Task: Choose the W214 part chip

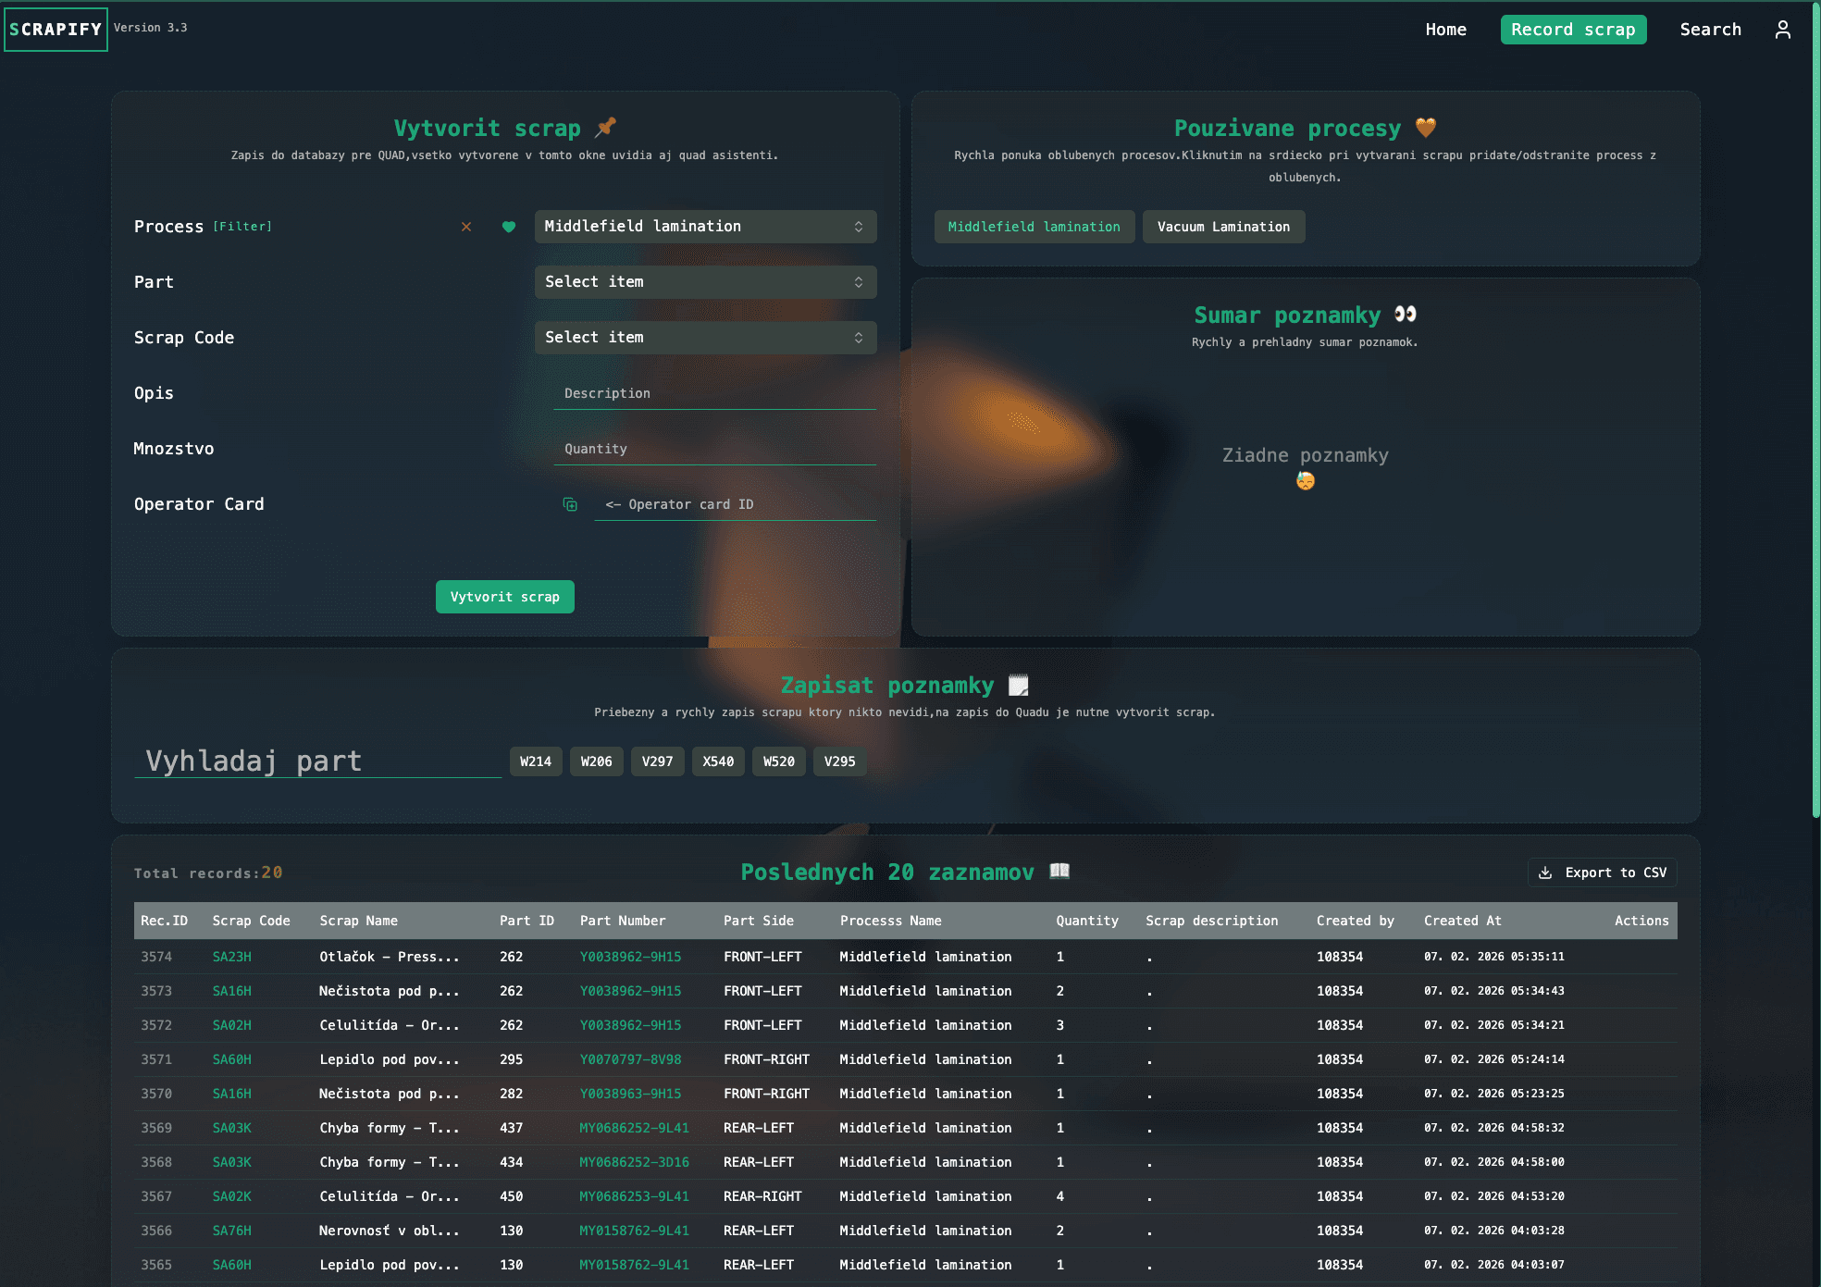Action: tap(536, 761)
